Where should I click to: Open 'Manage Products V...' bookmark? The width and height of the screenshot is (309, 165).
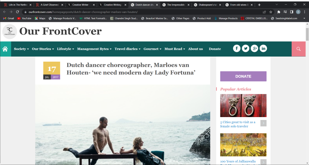pos(63,18)
